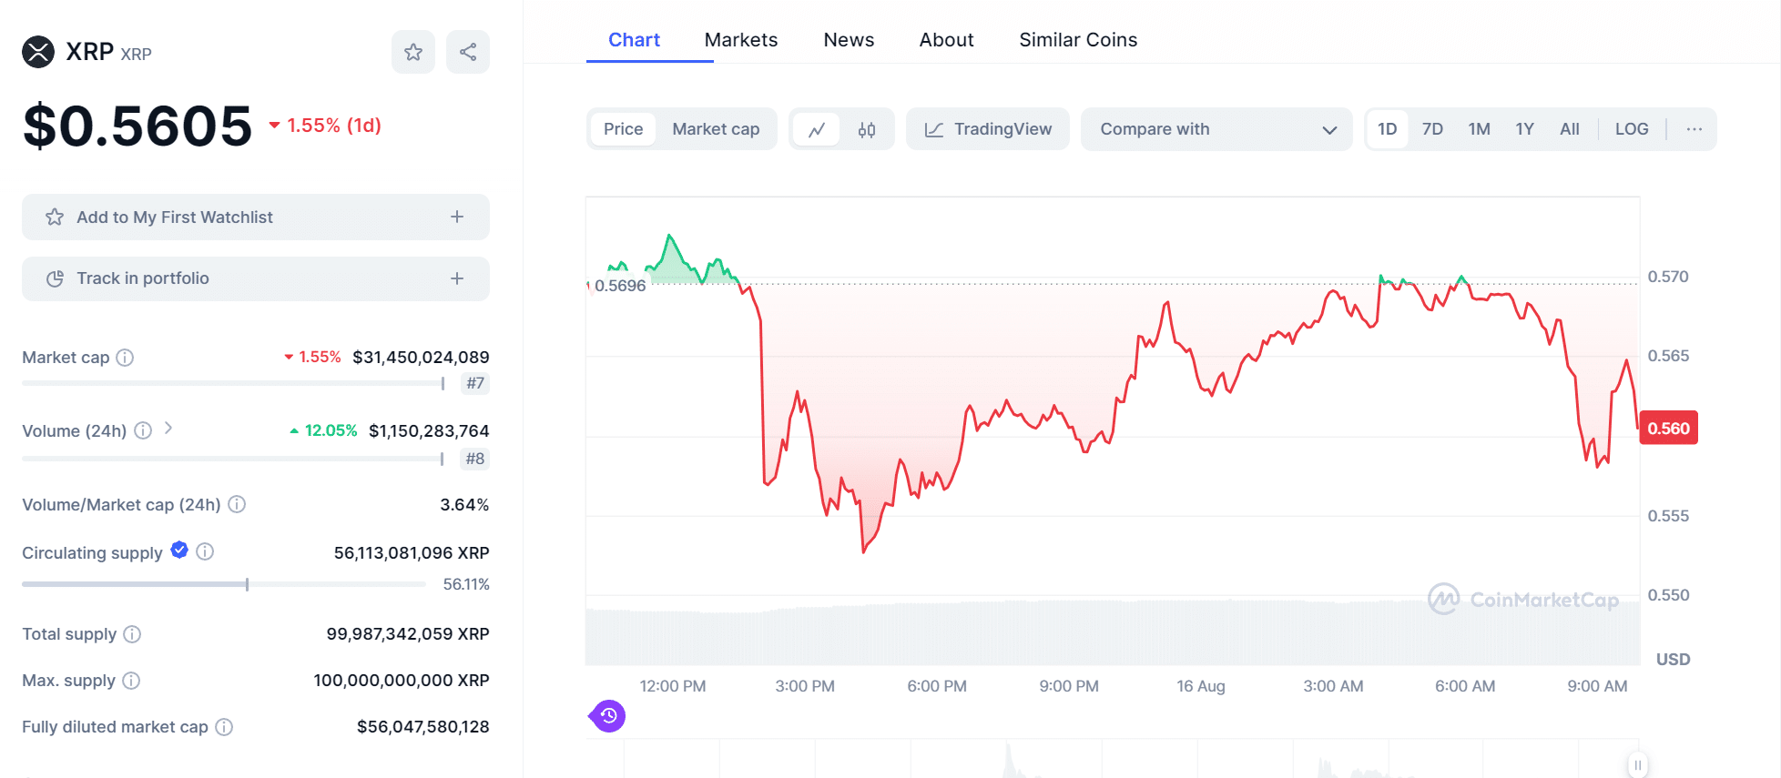Switch to line chart view icon
Image resolution: width=1781 pixels, height=778 pixels.
817,129
